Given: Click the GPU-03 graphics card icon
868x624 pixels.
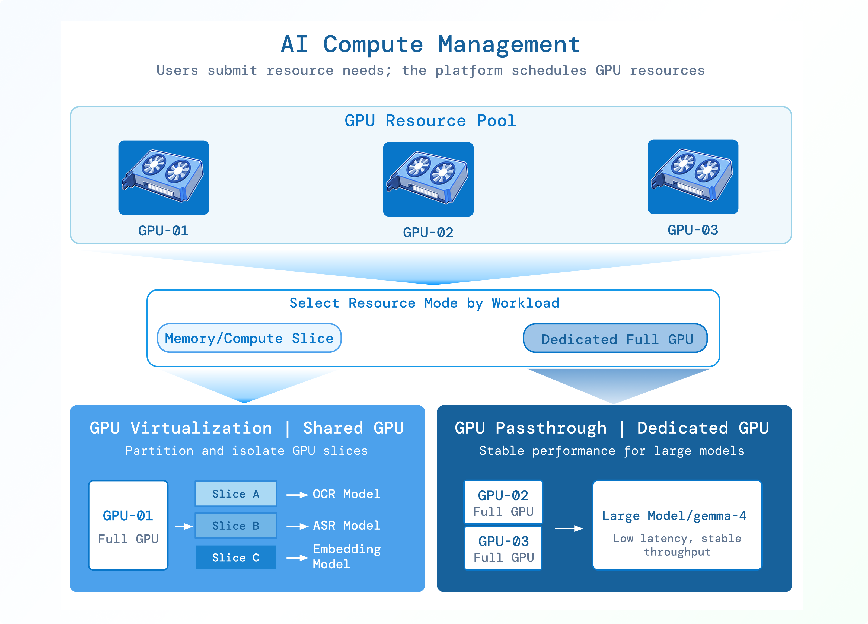Looking at the screenshot, I should (693, 176).
